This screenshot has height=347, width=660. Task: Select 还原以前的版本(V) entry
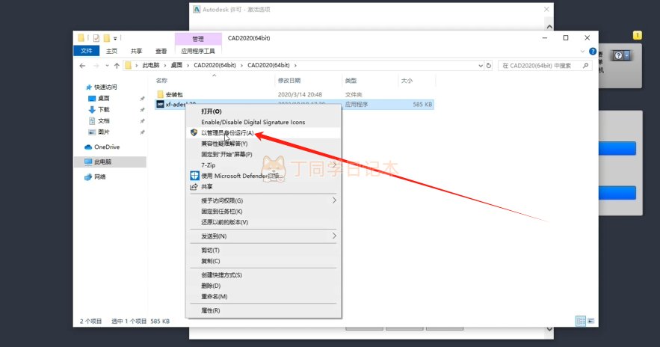tap(224, 222)
